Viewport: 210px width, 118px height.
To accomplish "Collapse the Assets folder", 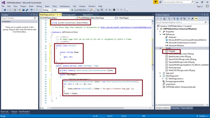I will pos(160,48).
